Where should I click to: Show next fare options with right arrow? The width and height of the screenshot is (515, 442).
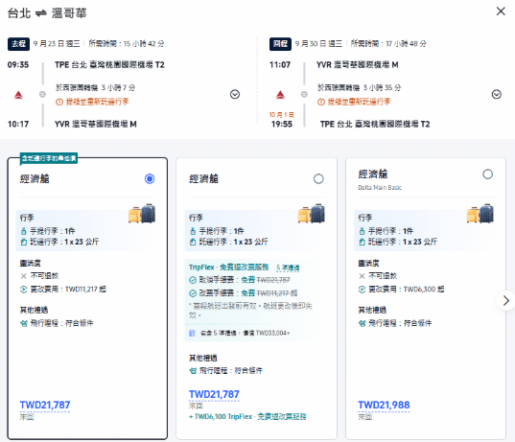pos(506,300)
